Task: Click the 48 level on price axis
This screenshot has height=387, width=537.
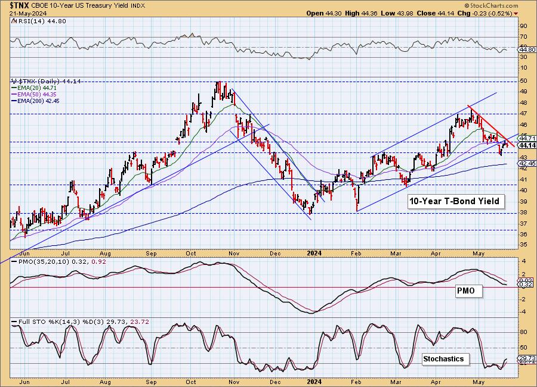Action: coord(524,102)
